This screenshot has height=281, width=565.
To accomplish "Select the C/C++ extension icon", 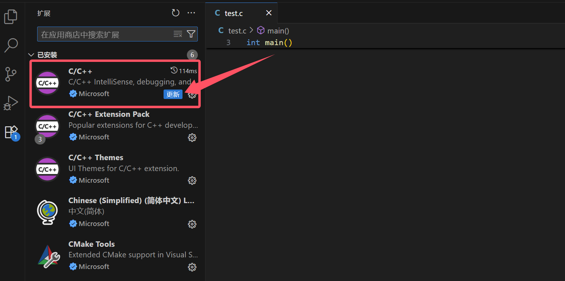I will point(47,83).
